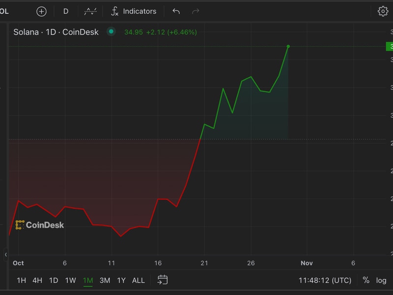Select the 1Y time range
The width and height of the screenshot is (393, 295).
point(121,280)
